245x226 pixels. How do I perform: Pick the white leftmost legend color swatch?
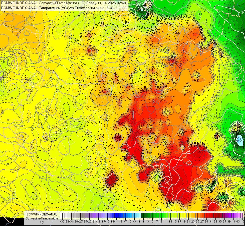(61, 215)
